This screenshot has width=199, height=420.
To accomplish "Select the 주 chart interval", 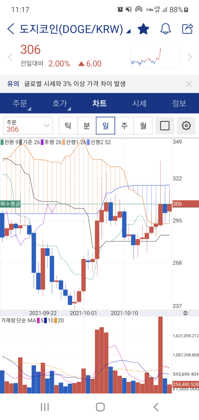I will coord(124,126).
